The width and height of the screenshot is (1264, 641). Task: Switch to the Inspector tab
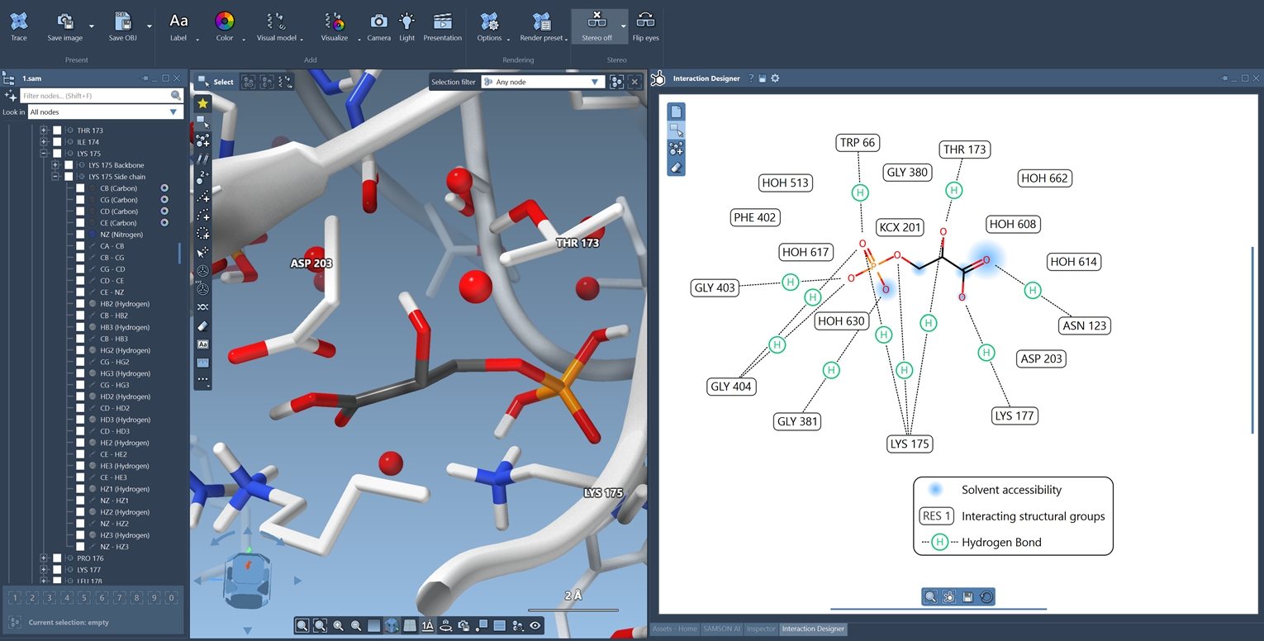coord(760,629)
